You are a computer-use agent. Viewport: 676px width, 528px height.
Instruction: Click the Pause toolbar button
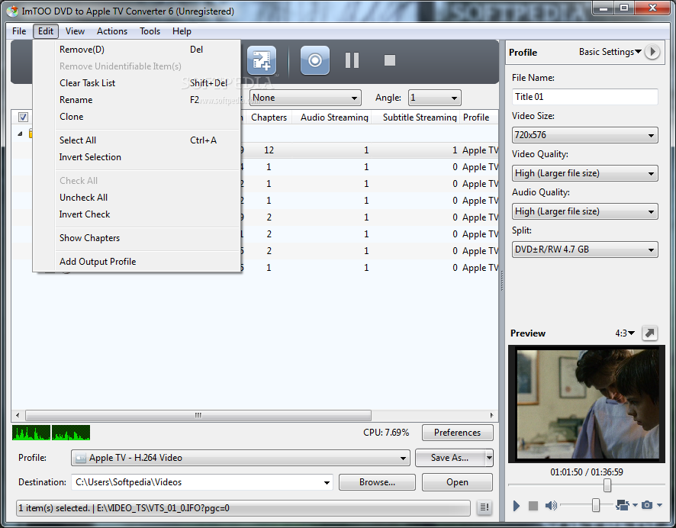coord(352,60)
